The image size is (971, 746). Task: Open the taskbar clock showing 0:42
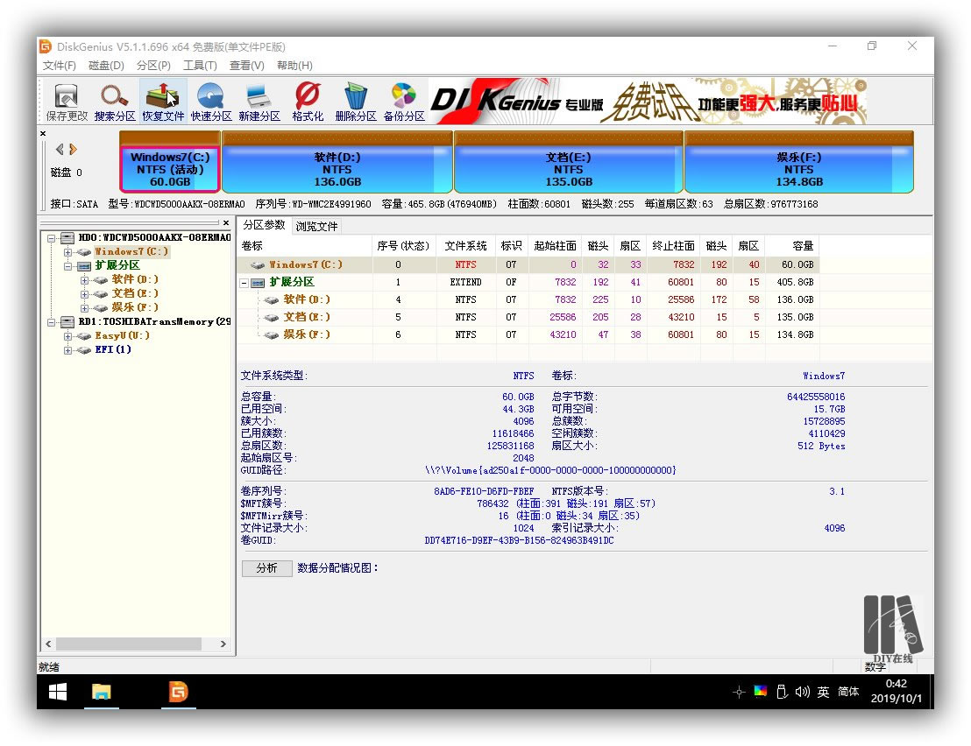pos(896,691)
